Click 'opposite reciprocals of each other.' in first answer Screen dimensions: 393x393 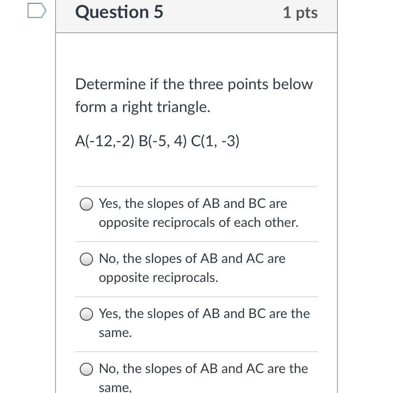coord(198,223)
